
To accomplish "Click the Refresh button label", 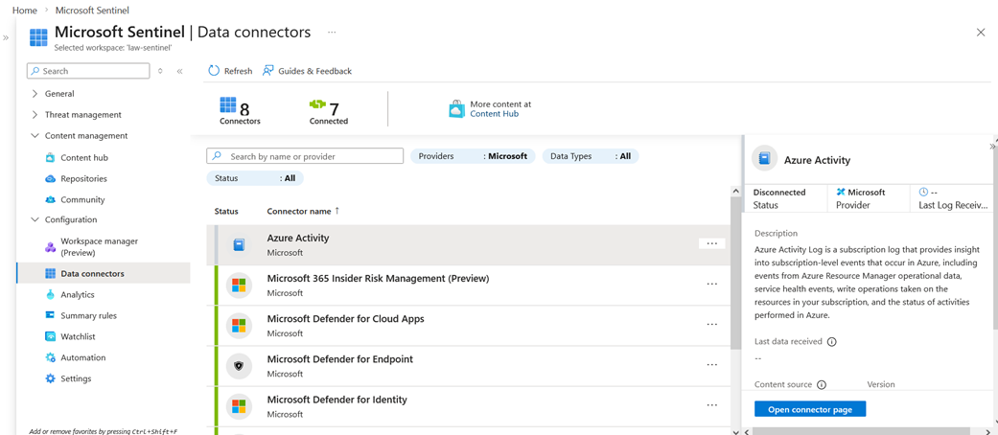I will (x=238, y=71).
